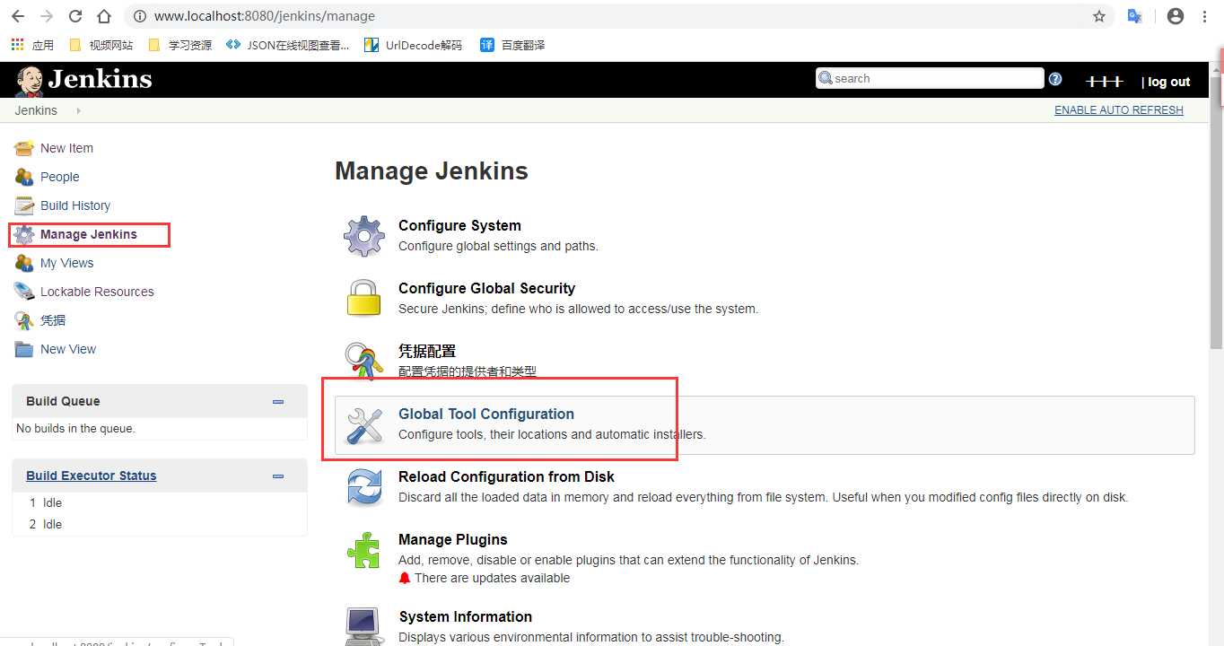This screenshot has height=646, width=1224.
Task: Open the 视频网站 bookmarks folder
Action: [101, 45]
